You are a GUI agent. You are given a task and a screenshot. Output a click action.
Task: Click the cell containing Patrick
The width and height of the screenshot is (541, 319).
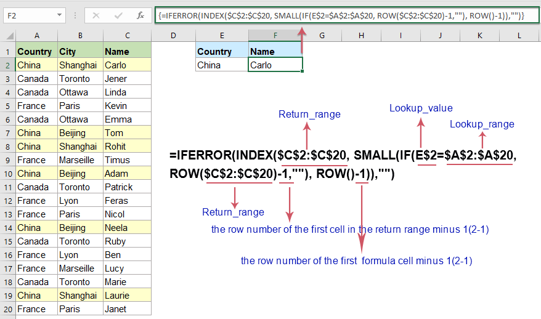click(128, 187)
